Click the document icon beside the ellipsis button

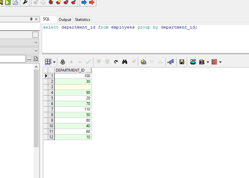point(36,59)
